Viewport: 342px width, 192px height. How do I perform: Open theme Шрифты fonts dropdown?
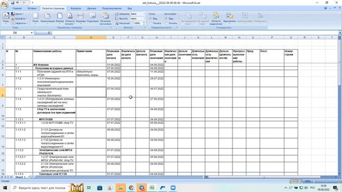19,19
